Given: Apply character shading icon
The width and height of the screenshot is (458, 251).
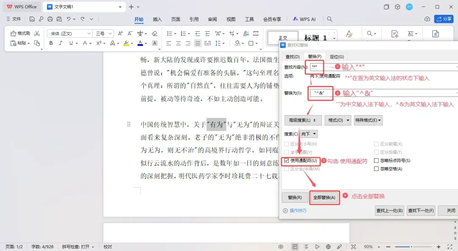Looking at the screenshot, I should tap(154, 43).
